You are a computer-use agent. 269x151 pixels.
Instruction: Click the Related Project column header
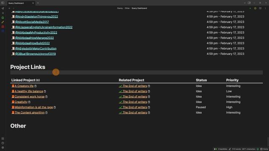pyautogui.click(x=132, y=80)
